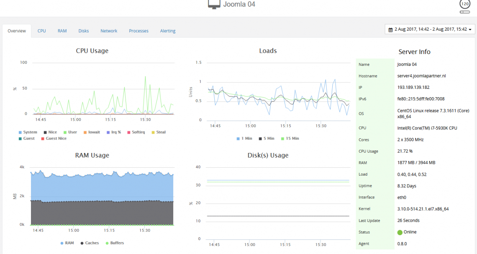Click the Joomla 04 page title at top
Image resolution: width=477 pixels, height=254 pixels.
point(239,4)
